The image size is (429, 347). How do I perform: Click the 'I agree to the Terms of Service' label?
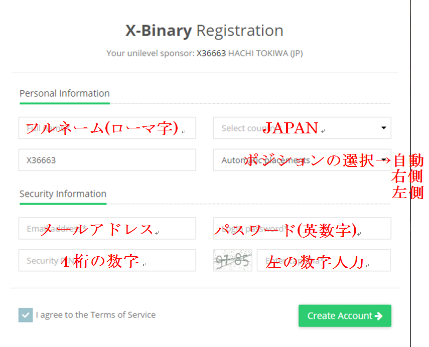tap(96, 315)
